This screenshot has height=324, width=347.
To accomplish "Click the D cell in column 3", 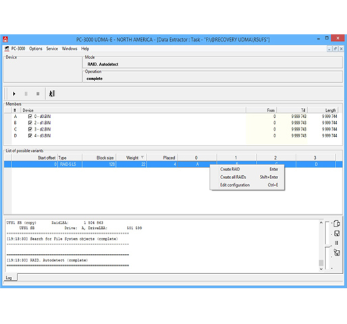I will (x=316, y=164).
